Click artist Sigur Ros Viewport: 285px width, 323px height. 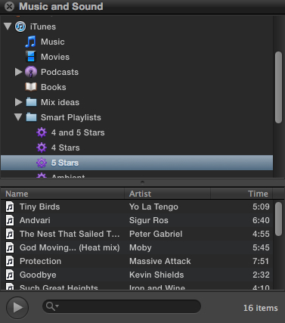pyautogui.click(x=149, y=220)
